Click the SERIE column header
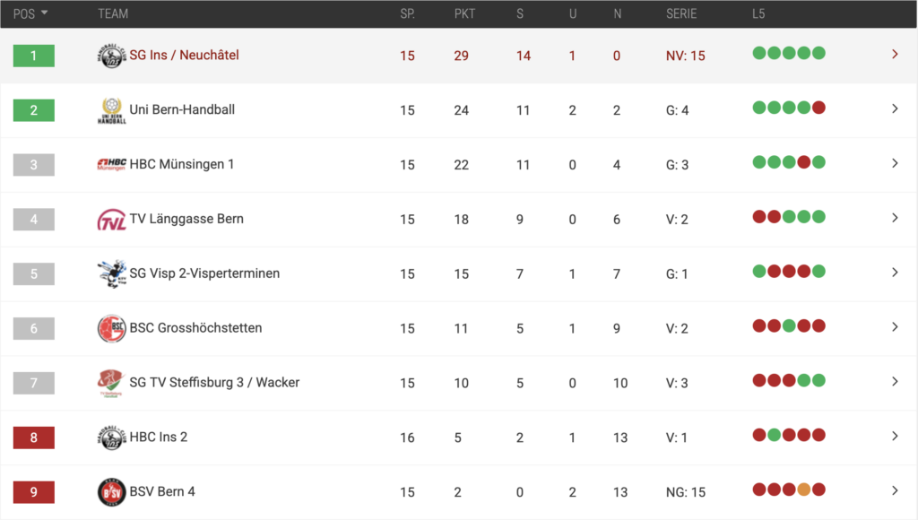Image resolution: width=918 pixels, height=520 pixels. (681, 14)
